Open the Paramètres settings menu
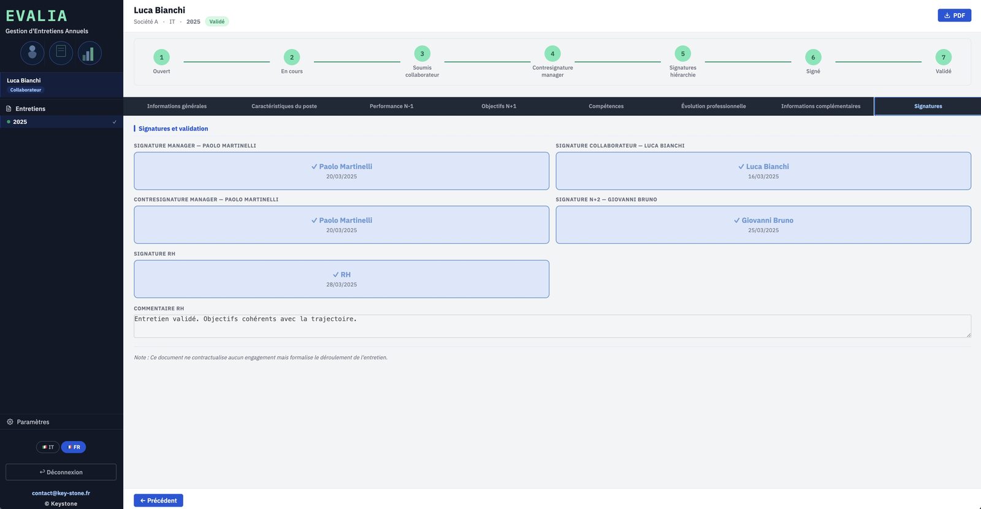981x509 pixels. 61,422
